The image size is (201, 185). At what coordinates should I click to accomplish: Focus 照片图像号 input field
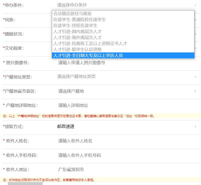(128, 63)
